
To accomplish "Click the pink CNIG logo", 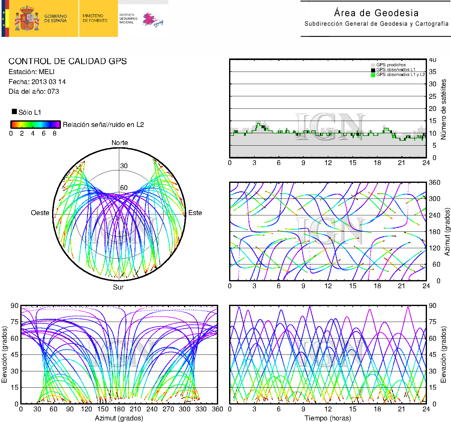I will coord(152,20).
